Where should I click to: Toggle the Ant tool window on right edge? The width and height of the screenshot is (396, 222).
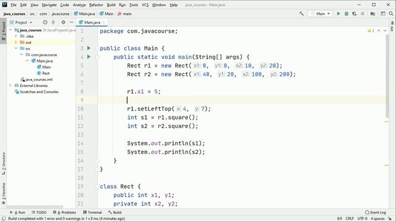tap(392, 27)
